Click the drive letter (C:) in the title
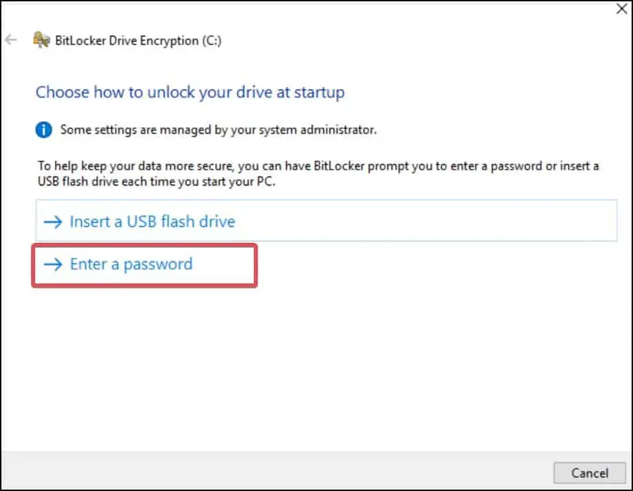Screen dimensions: 633x491 pyautogui.click(x=212, y=41)
